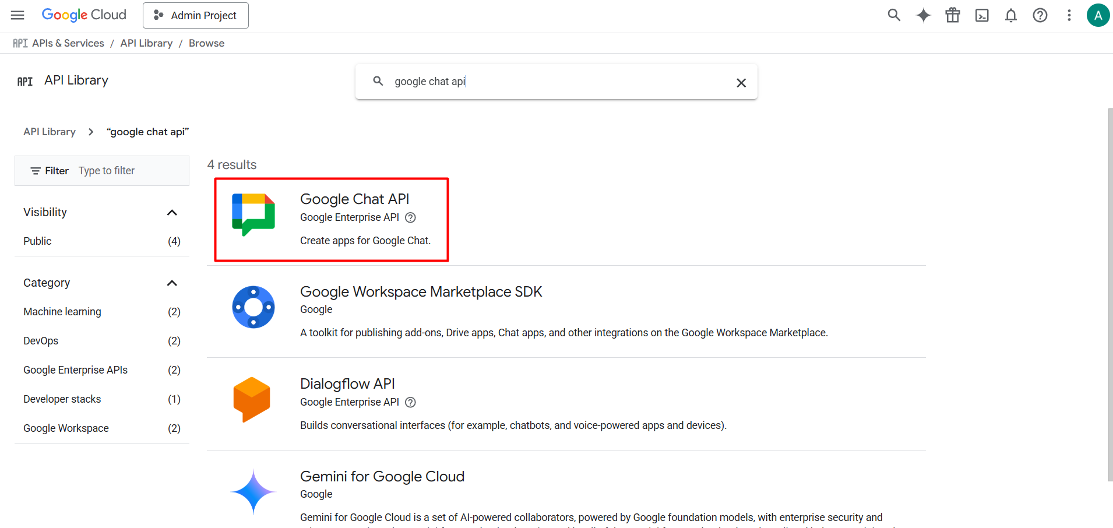
Task: Open the three-dot settings menu
Action: tap(1069, 15)
